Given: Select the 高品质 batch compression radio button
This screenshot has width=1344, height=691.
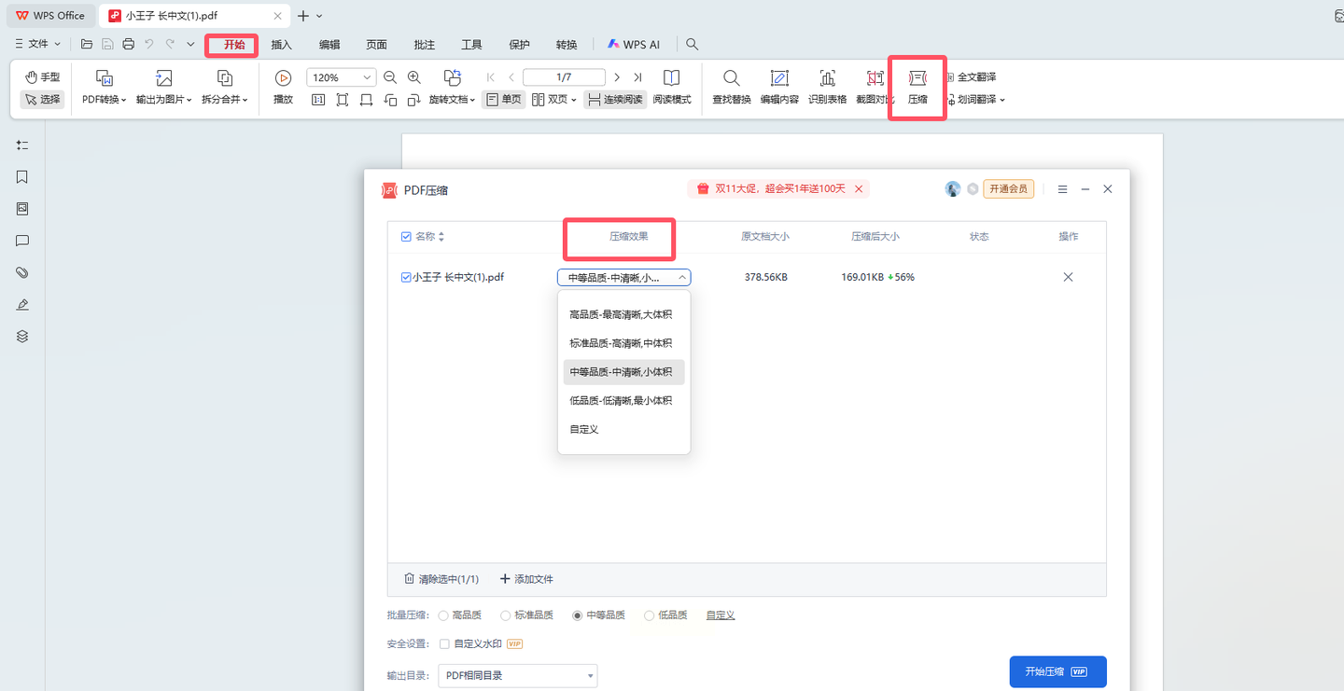Looking at the screenshot, I should pyautogui.click(x=442, y=615).
